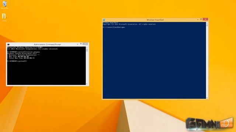The height and width of the screenshot is (132, 236).
Task: Close the Windows PowerShell window
Action: 205,19
